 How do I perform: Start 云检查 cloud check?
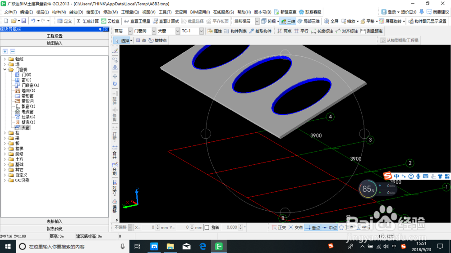coord(110,21)
